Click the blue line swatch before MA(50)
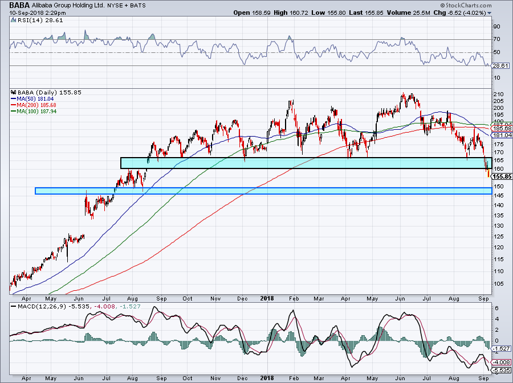This screenshot has width=513, height=383. 14,98
